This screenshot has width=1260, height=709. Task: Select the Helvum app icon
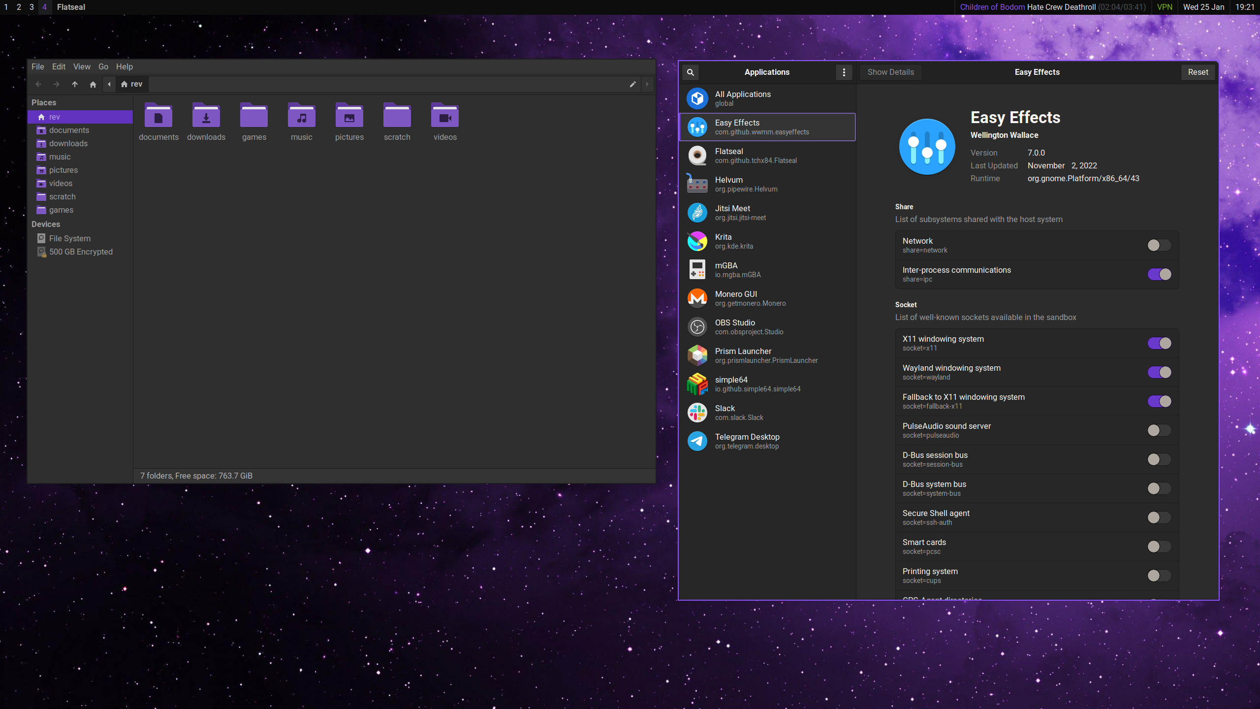pyautogui.click(x=697, y=184)
